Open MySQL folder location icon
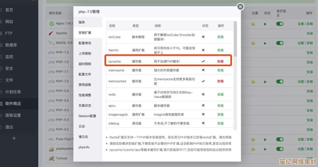 click(253, 43)
